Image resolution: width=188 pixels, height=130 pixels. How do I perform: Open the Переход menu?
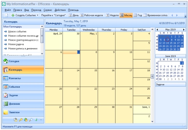(x=36, y=10)
